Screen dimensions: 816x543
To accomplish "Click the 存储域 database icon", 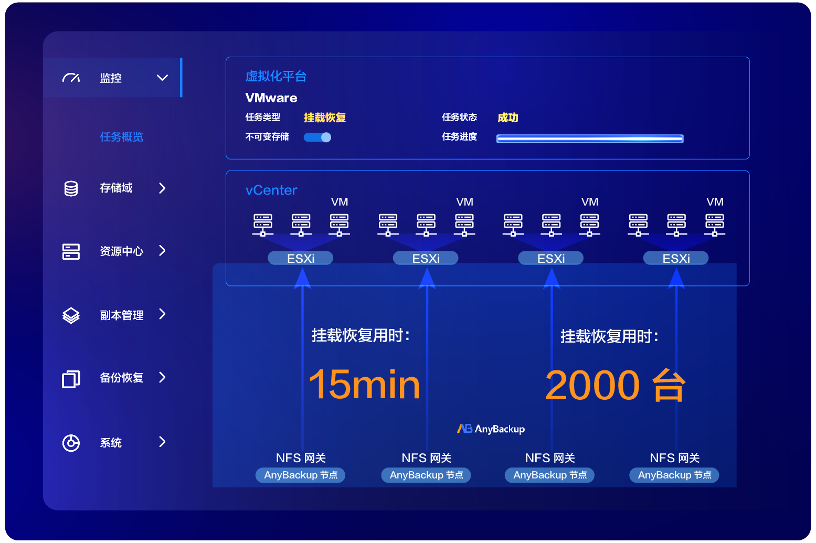I will coord(71,188).
